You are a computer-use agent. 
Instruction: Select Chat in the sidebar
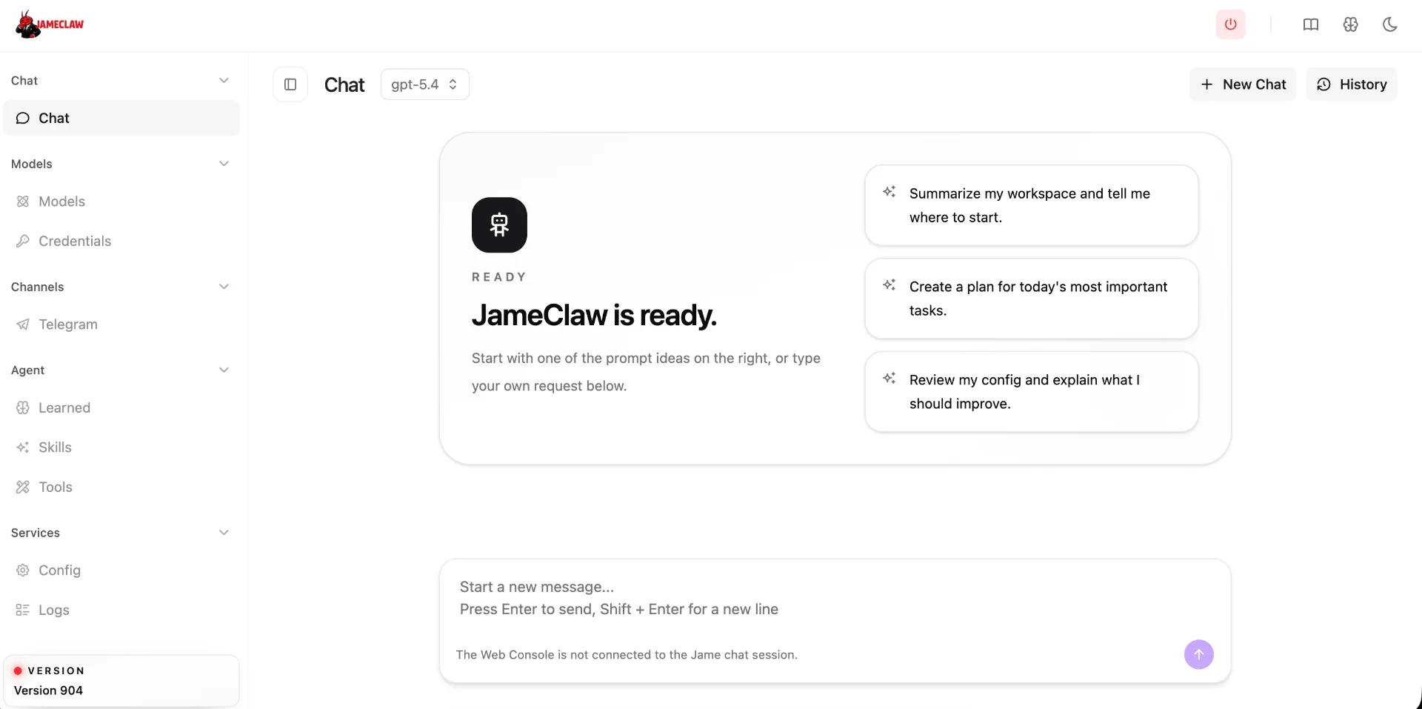coord(121,119)
